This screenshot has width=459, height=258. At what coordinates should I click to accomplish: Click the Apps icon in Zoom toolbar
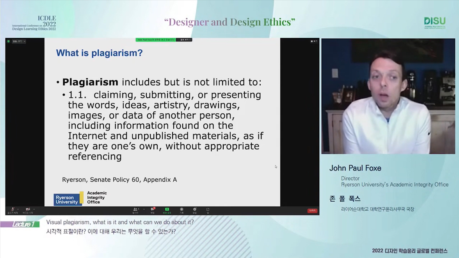point(208,210)
